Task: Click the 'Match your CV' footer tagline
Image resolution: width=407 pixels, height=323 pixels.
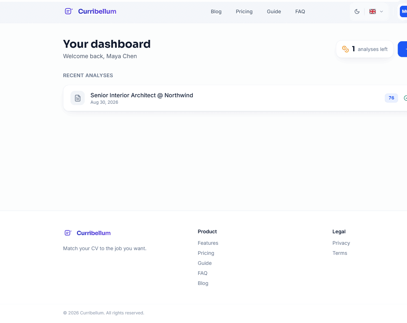Action: (x=105, y=248)
